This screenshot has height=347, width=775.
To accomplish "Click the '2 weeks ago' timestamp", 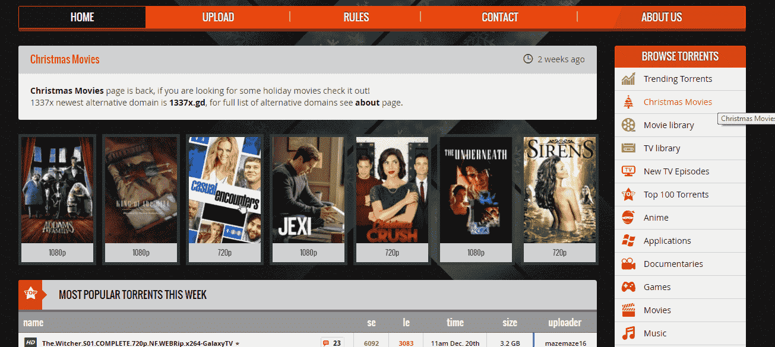I will pos(561,59).
